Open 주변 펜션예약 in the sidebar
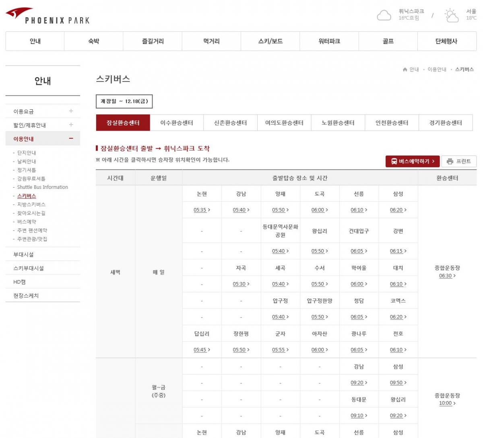This screenshot has width=483, height=438. [x=32, y=231]
